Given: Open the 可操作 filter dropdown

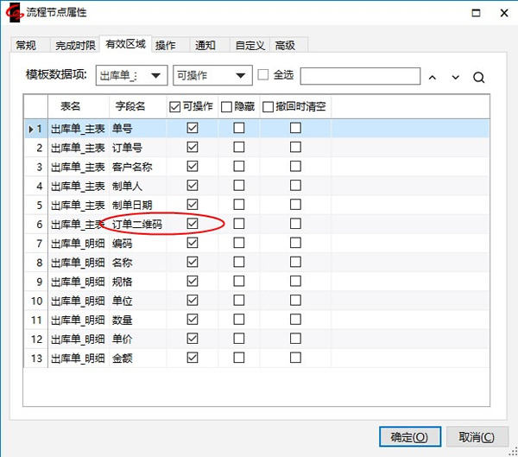Looking at the screenshot, I should (x=212, y=76).
